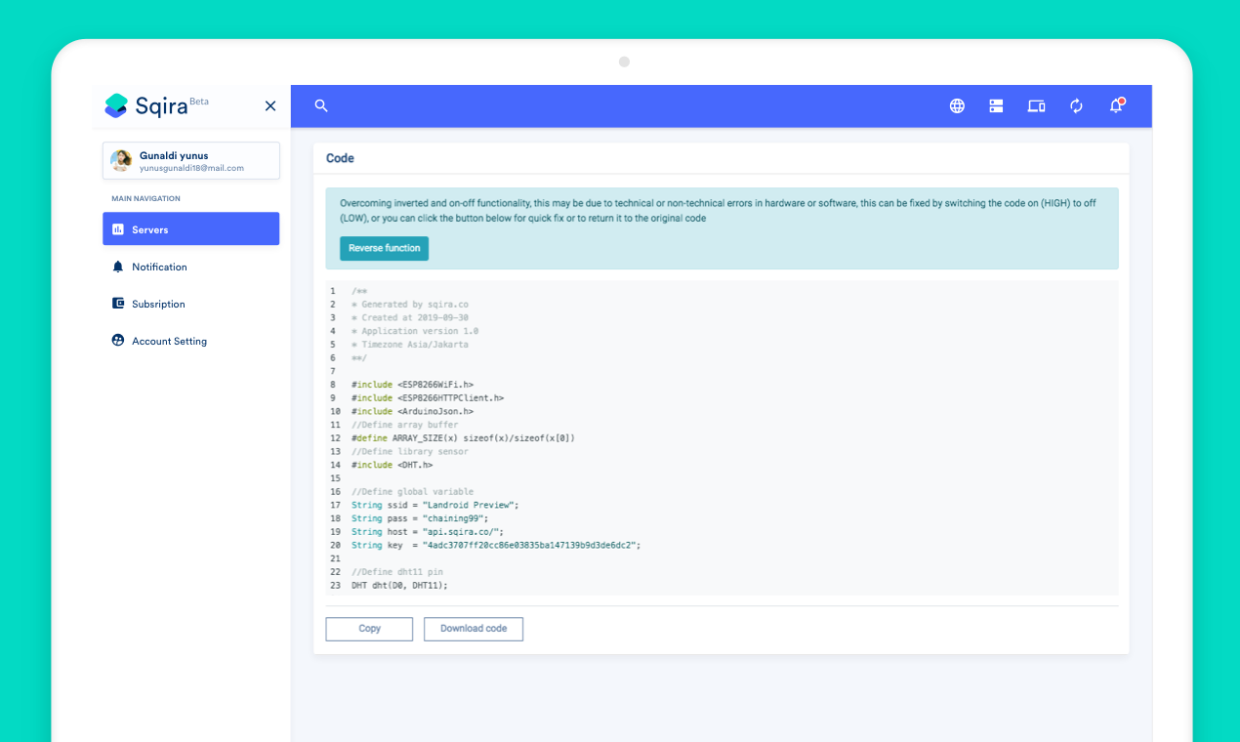Open notifications via the bell icon with badge
Viewport: 1240px width, 742px height.
point(1115,106)
